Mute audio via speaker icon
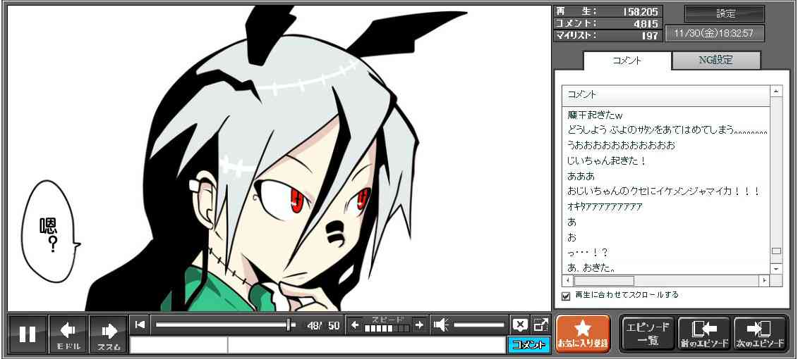Screen dimensions: 798x359 coord(441,325)
